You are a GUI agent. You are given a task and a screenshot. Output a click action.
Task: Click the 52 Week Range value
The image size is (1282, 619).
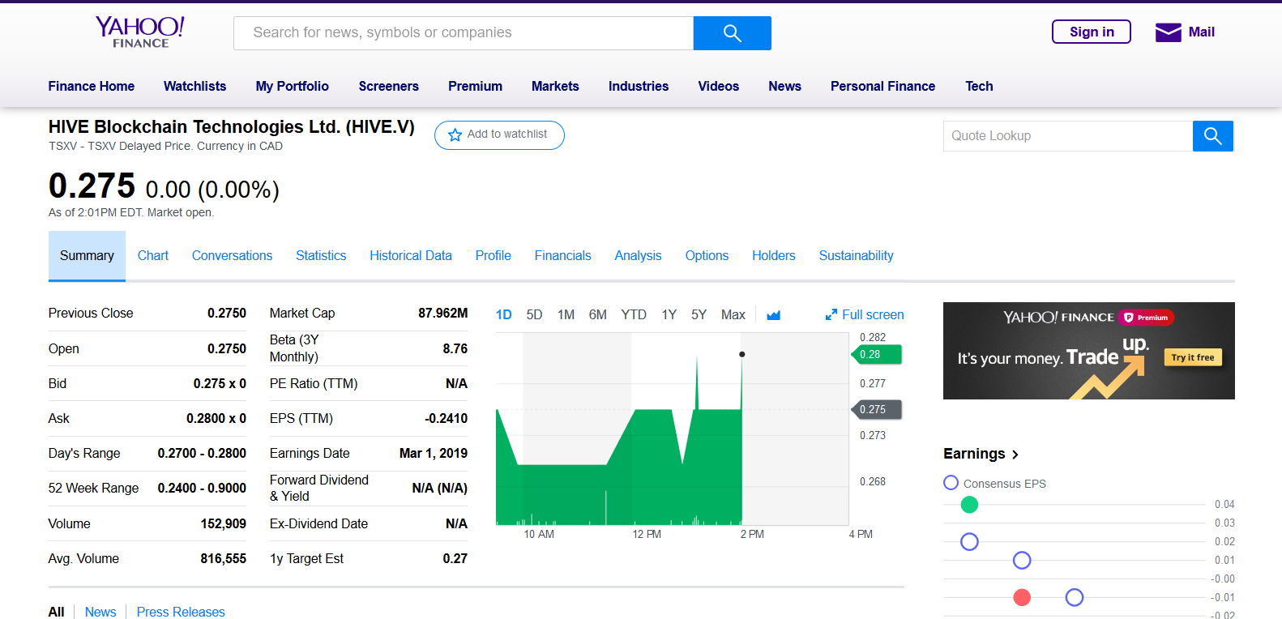coord(202,488)
